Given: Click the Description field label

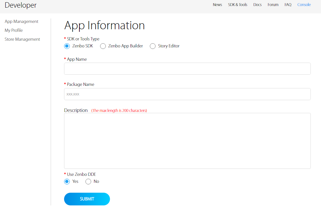Looking at the screenshot, I should tap(76, 110).
